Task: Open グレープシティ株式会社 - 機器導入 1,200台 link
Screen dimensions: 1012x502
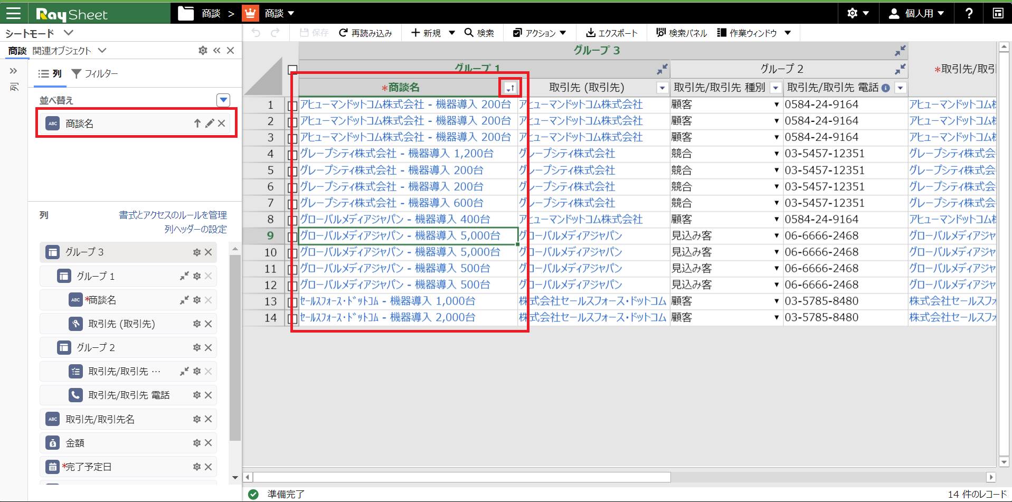Action: pyautogui.click(x=396, y=154)
